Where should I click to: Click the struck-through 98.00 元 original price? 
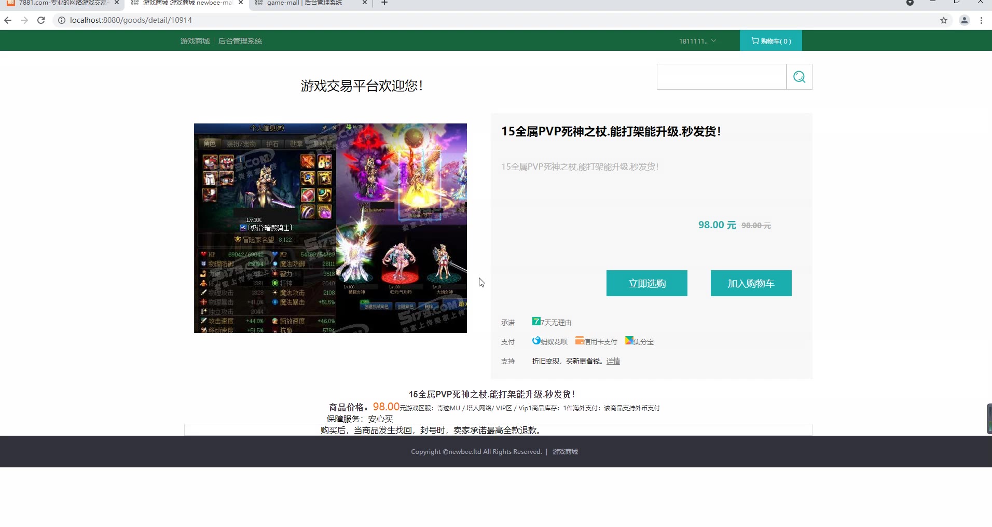click(x=756, y=226)
